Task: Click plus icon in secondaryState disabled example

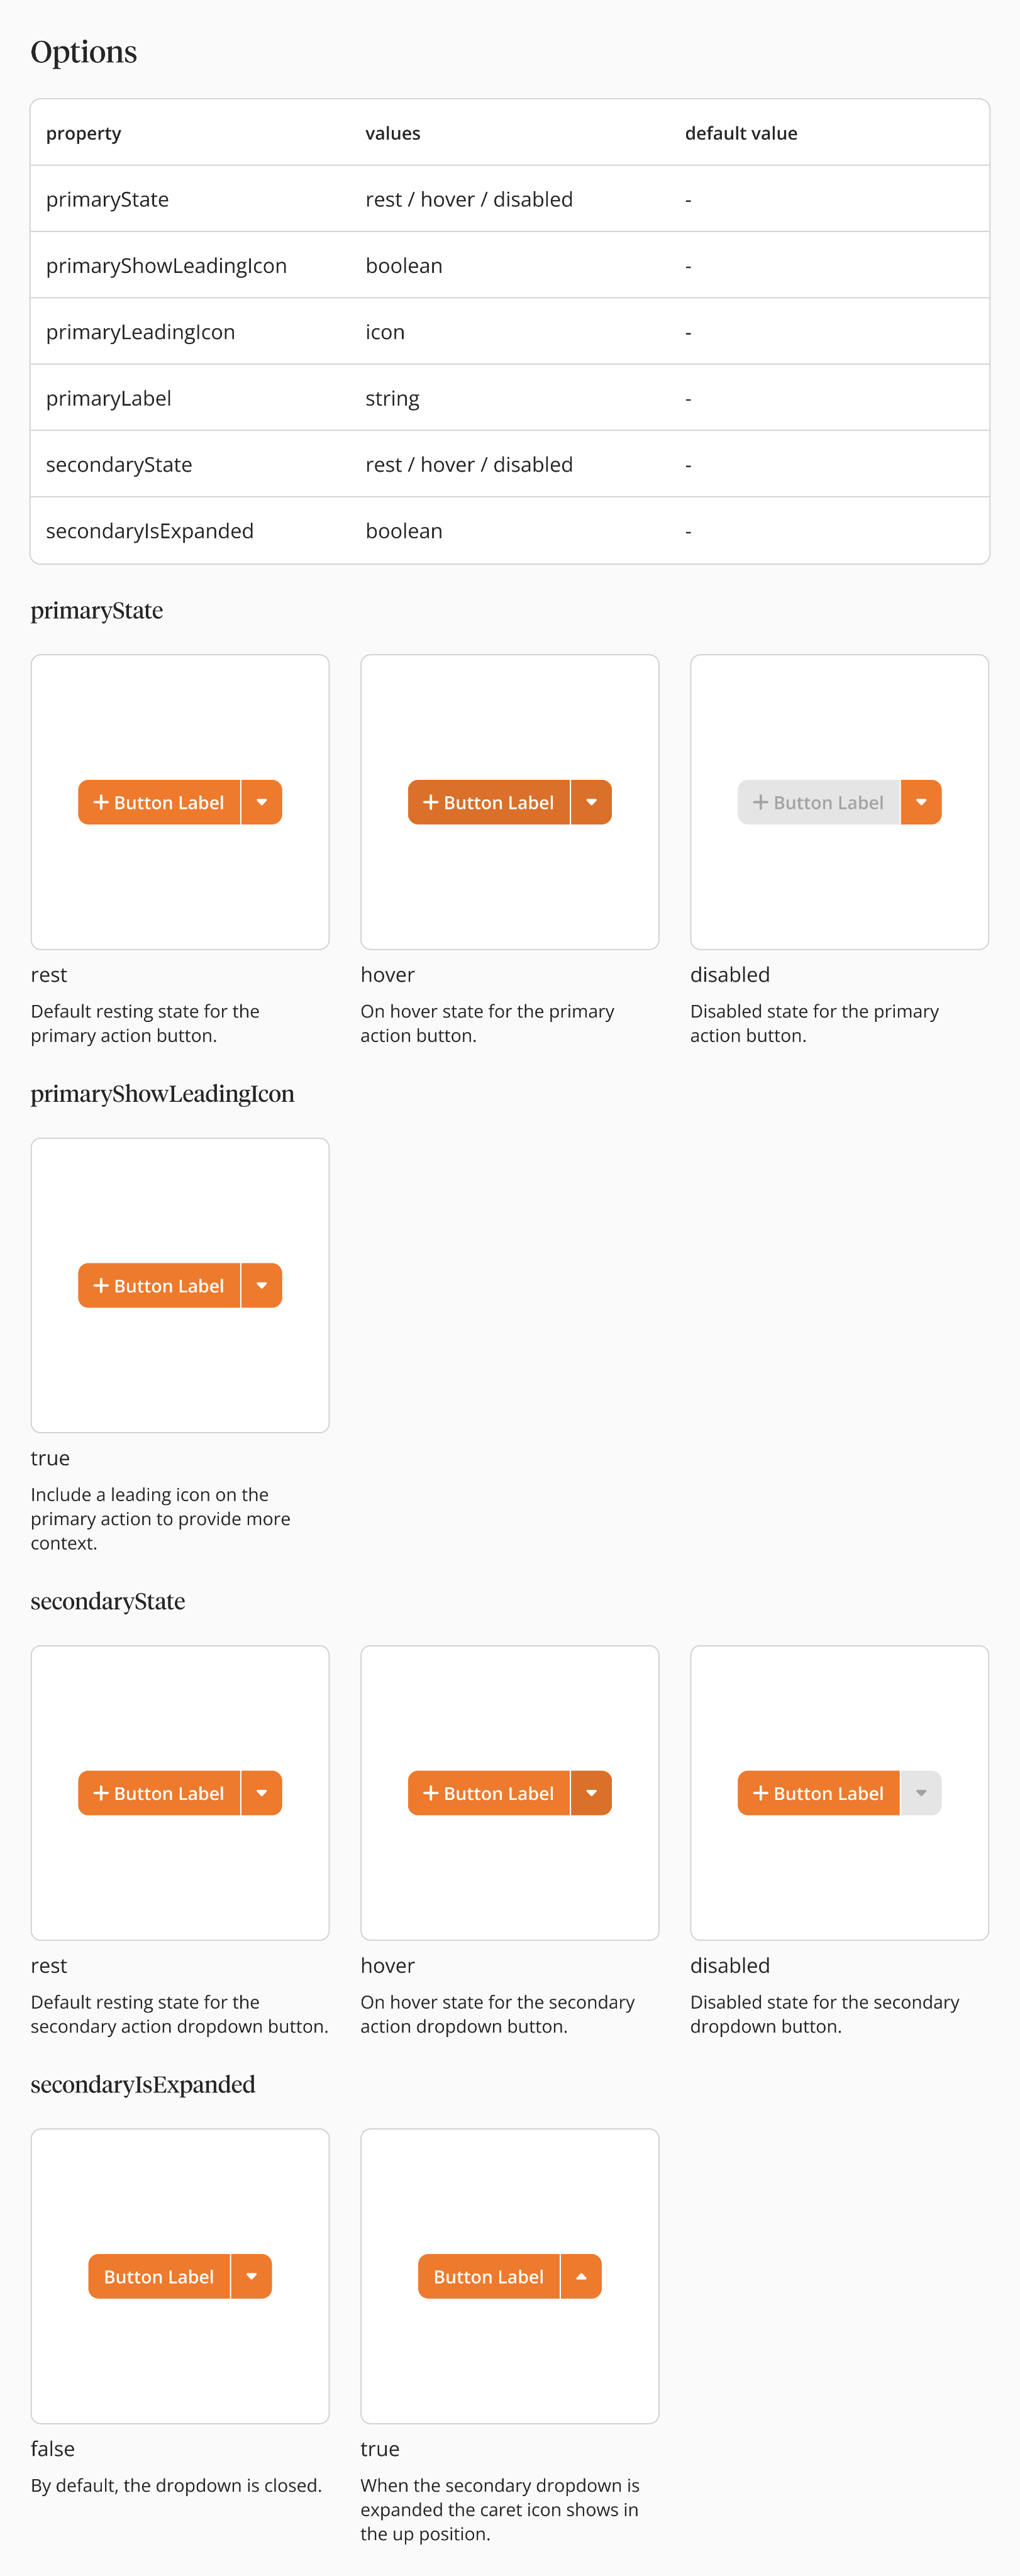Action: 761,1793
